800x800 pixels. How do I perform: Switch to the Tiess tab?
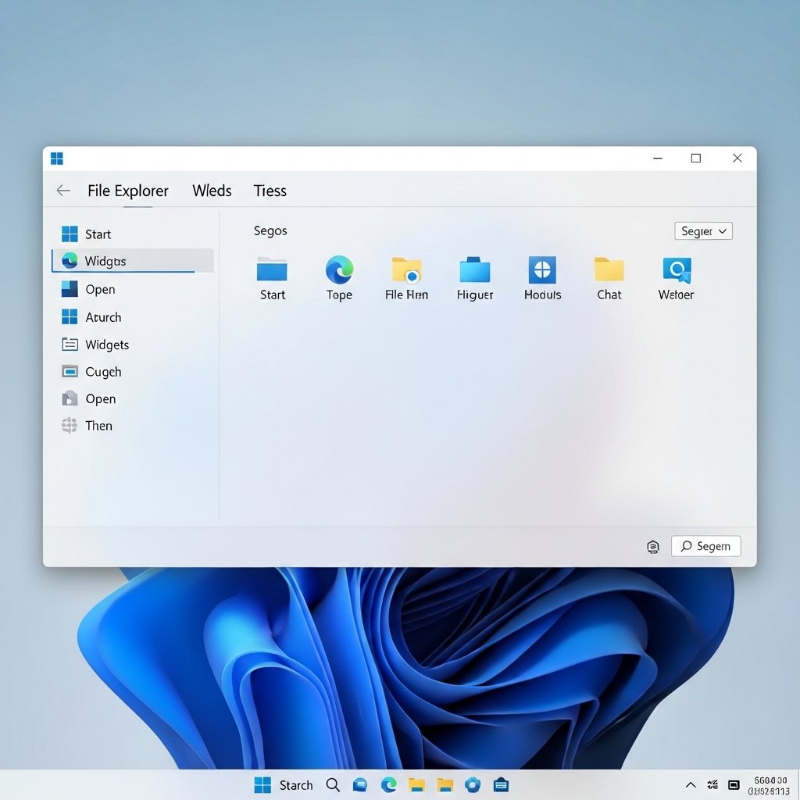point(270,191)
